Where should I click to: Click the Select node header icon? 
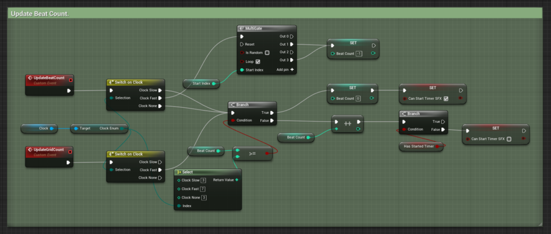tap(179, 172)
